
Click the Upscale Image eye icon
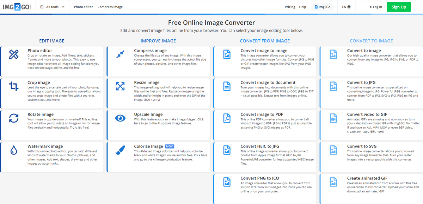[x=120, y=118]
